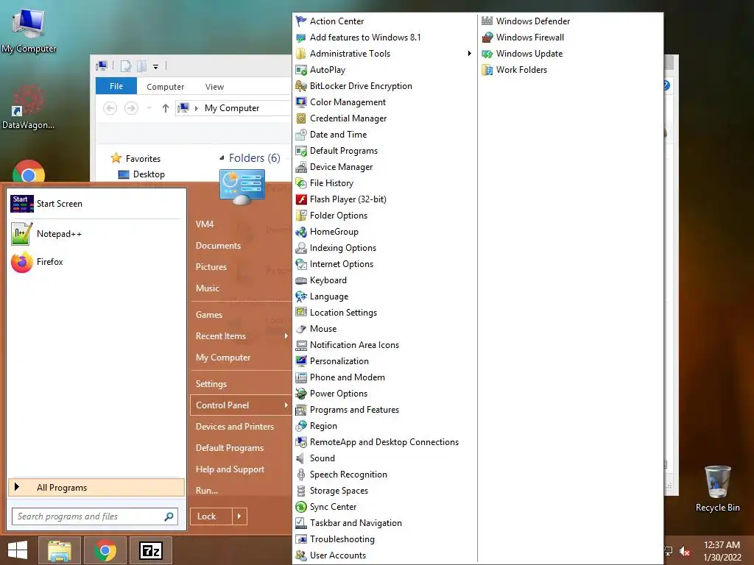Open Power Options icon
The width and height of the screenshot is (754, 565).
(x=301, y=394)
